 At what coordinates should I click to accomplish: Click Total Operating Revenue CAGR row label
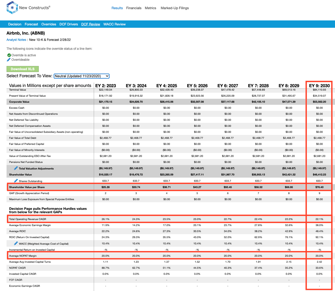(x=28, y=219)
